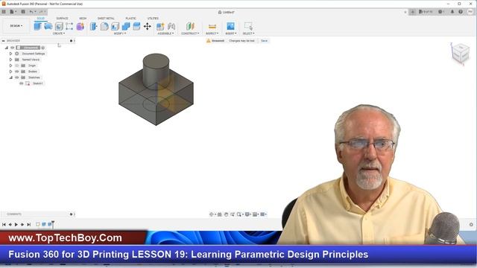
Task: Switch to the Utilities tab
Action: 153,18
